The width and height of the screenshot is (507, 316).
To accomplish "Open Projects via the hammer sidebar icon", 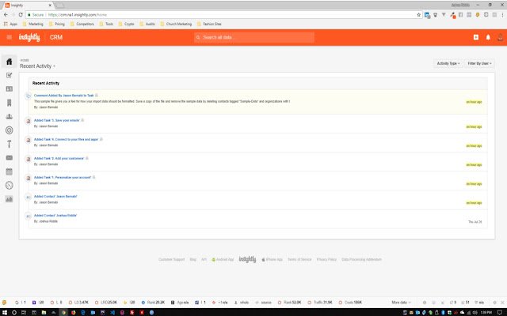I will pos(9,144).
